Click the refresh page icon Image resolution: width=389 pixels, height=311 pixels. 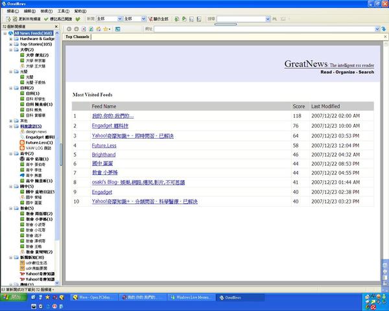click(91, 29)
